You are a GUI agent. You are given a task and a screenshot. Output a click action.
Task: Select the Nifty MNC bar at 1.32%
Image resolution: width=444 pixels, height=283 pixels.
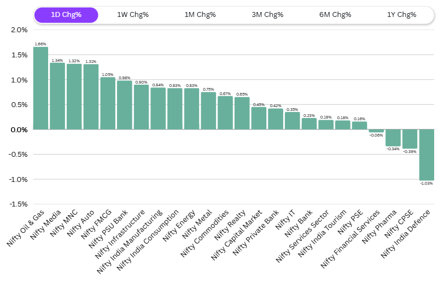point(74,97)
